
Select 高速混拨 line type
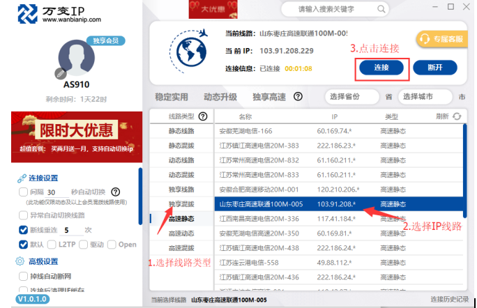(181, 248)
